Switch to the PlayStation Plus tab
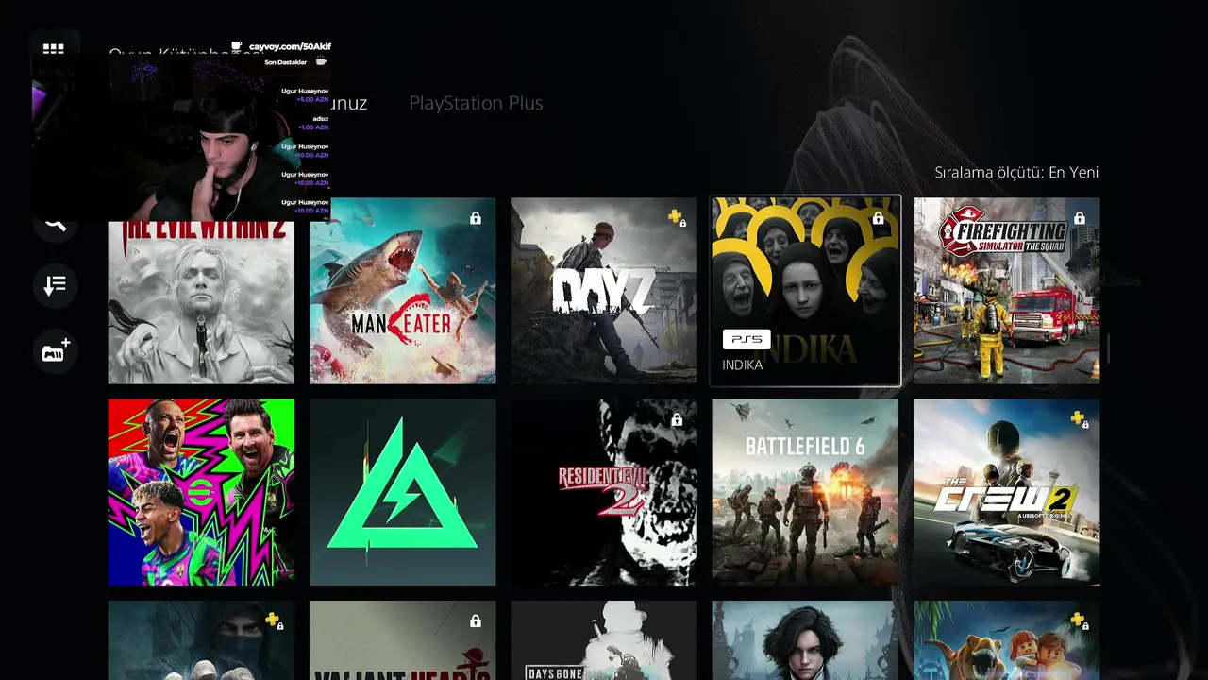Screen dimensions: 1208x680 (x=476, y=103)
